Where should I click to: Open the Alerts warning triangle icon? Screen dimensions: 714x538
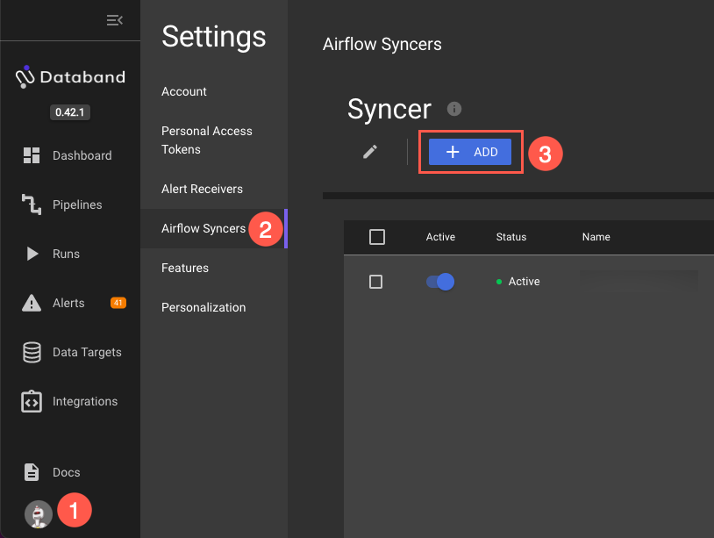(32, 303)
